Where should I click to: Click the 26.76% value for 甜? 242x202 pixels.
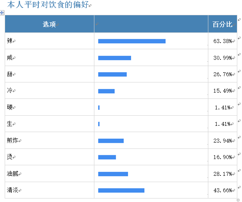click(222, 74)
